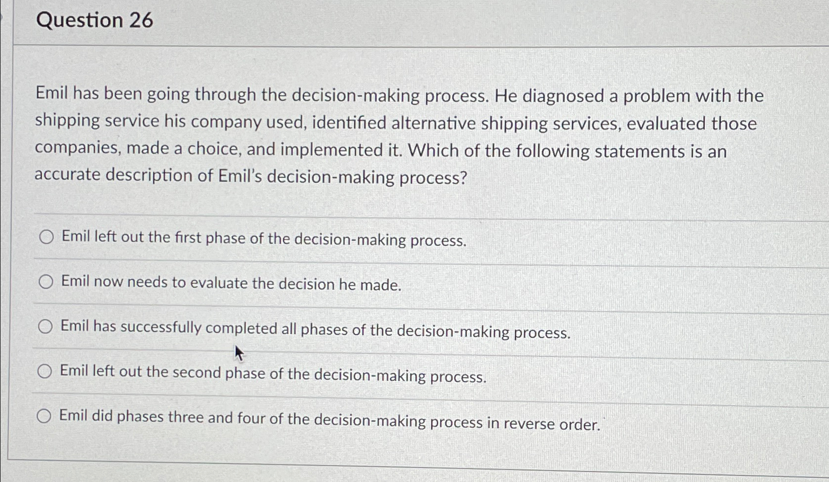Select the radio button for first answer option
829x482 pixels.
46,237
